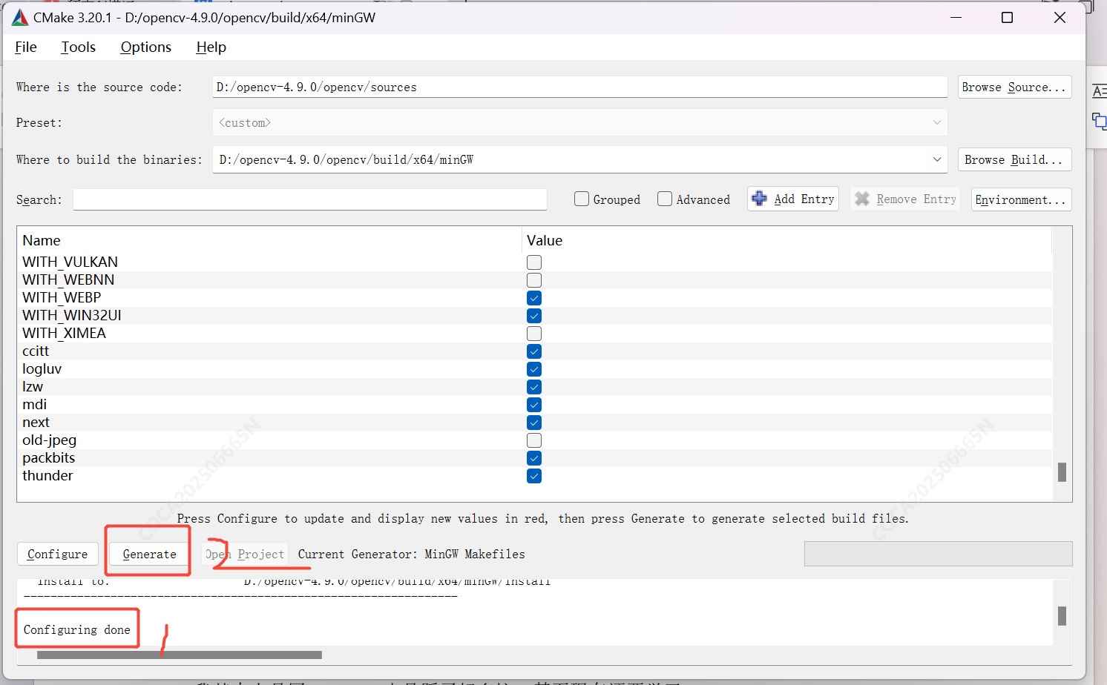Open the Help menu
The height and width of the screenshot is (685, 1107).
(x=211, y=47)
